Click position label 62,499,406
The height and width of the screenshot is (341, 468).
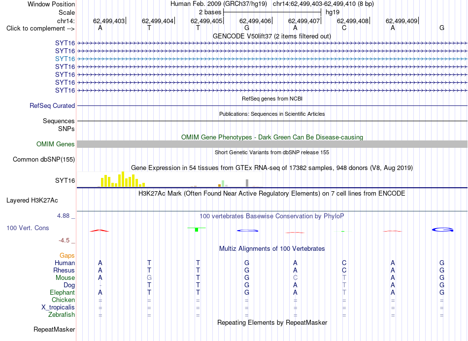pos(255,21)
